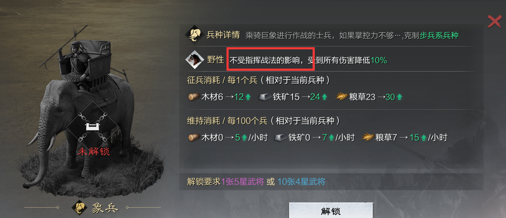Click the wood log icon in 征兵消耗
The width and height of the screenshot is (506, 218).
[x=194, y=97]
